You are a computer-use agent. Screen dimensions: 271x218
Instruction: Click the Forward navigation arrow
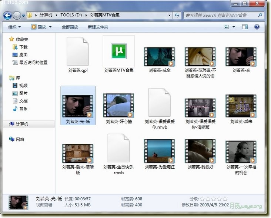click(x=17, y=16)
